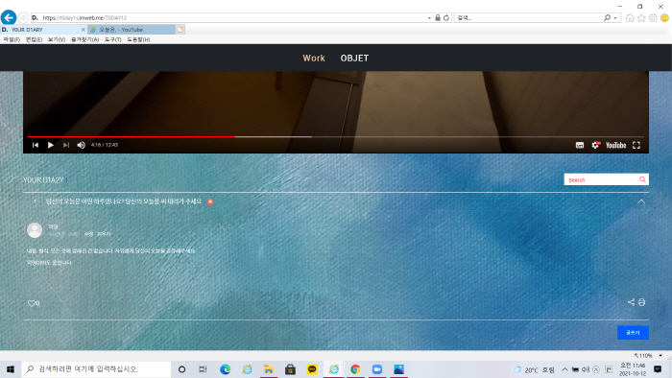This screenshot has height=378, width=672.
Task: Switch to the YouTube browser tab
Action: pyautogui.click(x=132, y=30)
